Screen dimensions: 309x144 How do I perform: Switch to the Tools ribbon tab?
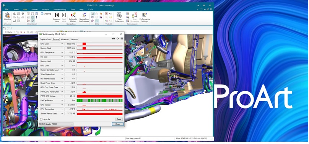tap(73, 10)
